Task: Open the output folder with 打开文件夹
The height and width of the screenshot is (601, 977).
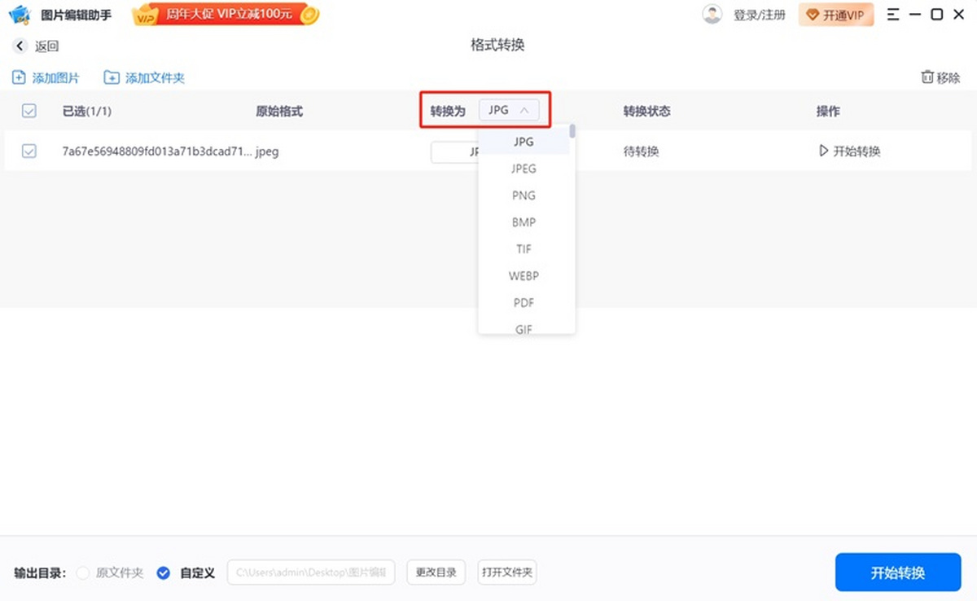Action: pos(507,572)
